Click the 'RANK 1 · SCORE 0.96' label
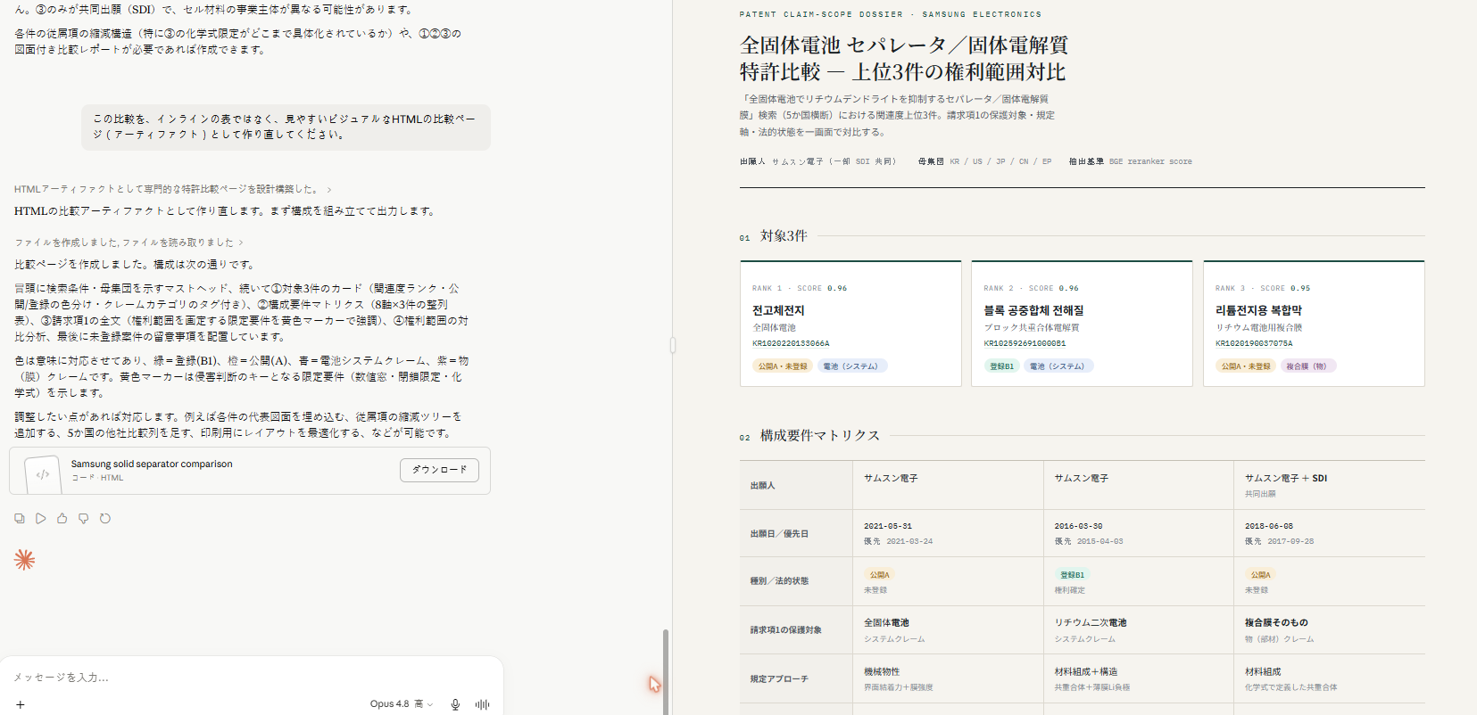Image resolution: width=1477 pixels, height=715 pixels. pyautogui.click(x=800, y=289)
